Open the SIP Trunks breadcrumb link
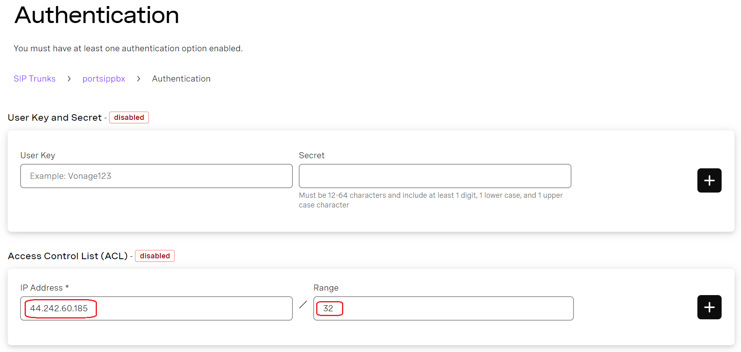 click(35, 79)
